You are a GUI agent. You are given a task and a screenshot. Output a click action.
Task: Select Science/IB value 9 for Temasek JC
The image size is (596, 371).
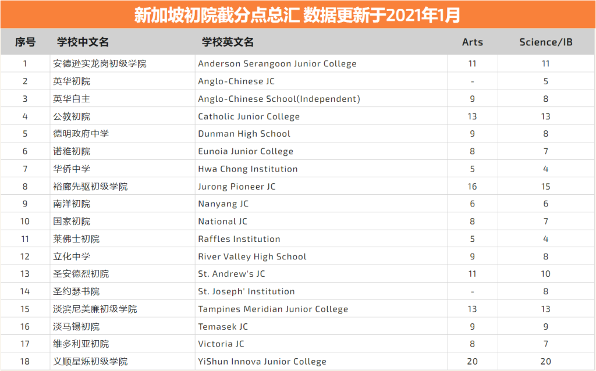[x=545, y=327]
